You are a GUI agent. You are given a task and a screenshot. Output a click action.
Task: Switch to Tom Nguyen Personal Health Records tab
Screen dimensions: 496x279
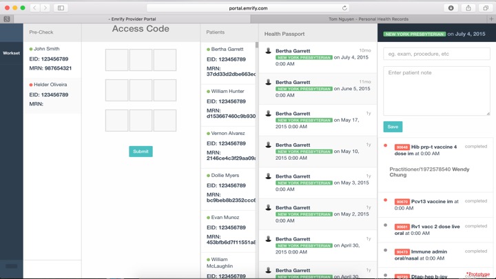click(x=369, y=19)
